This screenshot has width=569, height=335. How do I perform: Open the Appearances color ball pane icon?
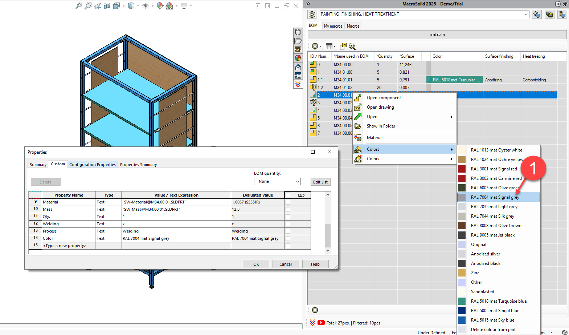[x=298, y=58]
